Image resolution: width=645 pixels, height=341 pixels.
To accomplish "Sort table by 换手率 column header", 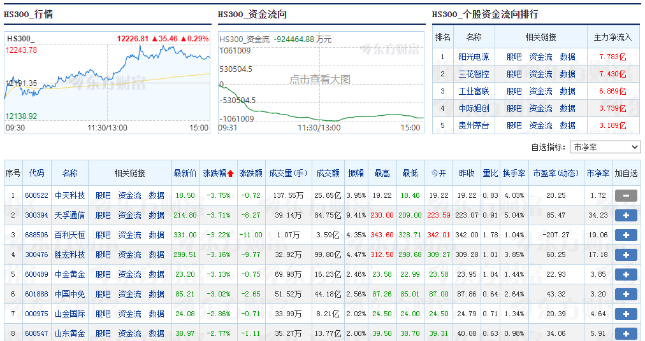I will [514, 174].
